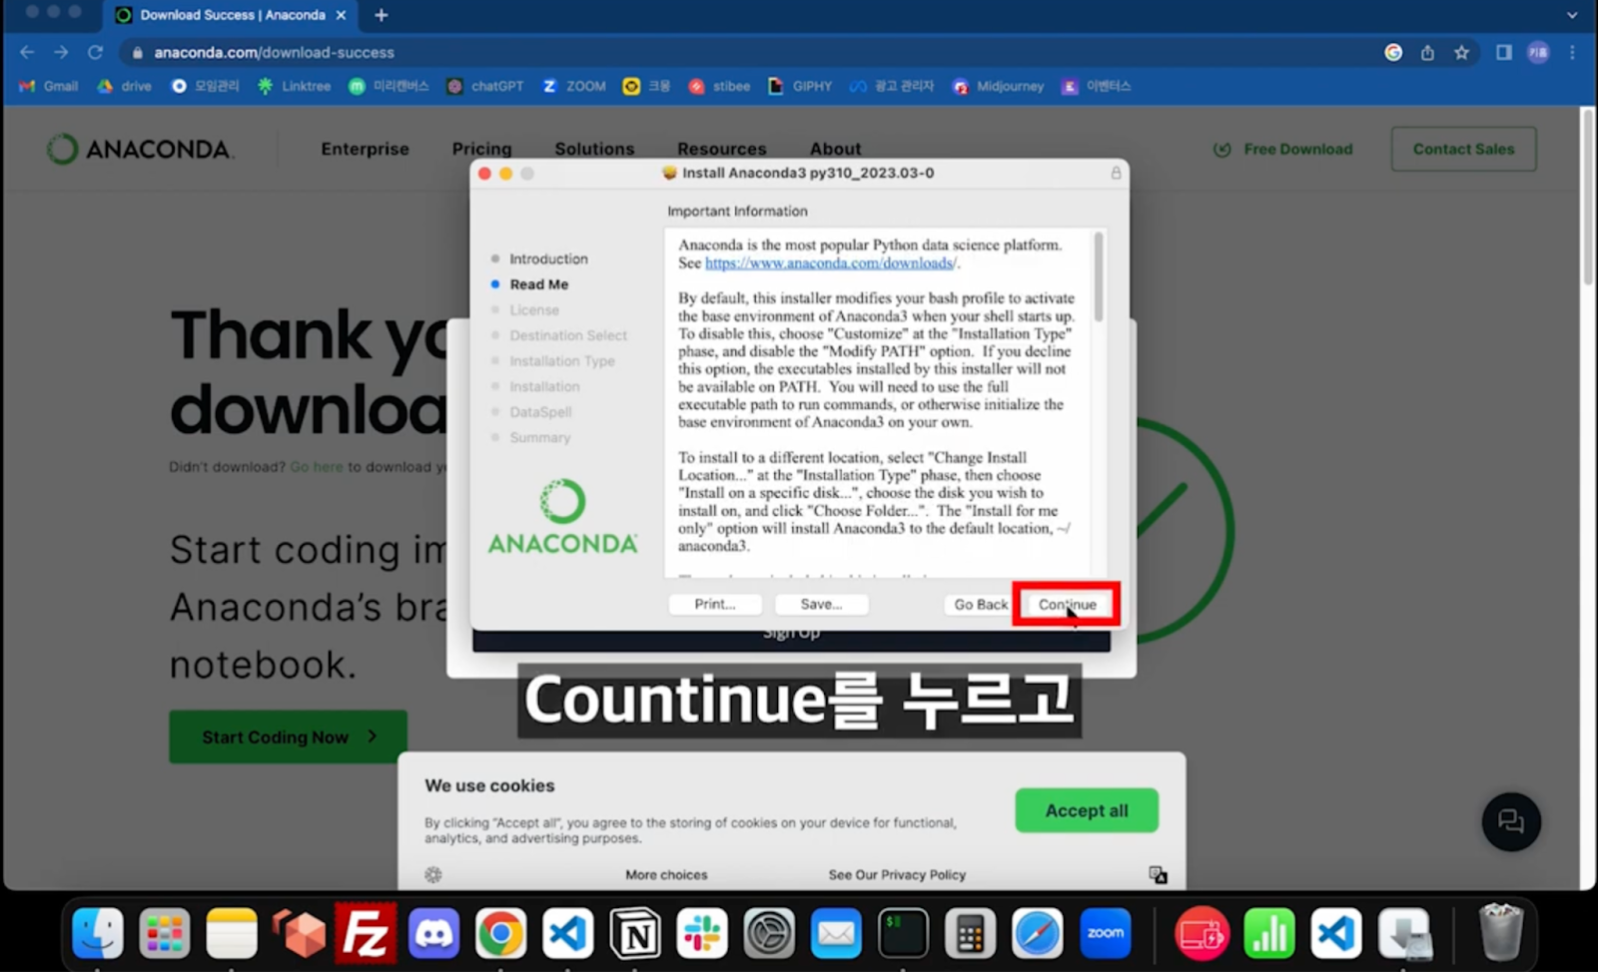Screen dimensions: 1598x972
Task: Select the Download Success | Anaconda tab
Action: pyautogui.click(x=230, y=15)
